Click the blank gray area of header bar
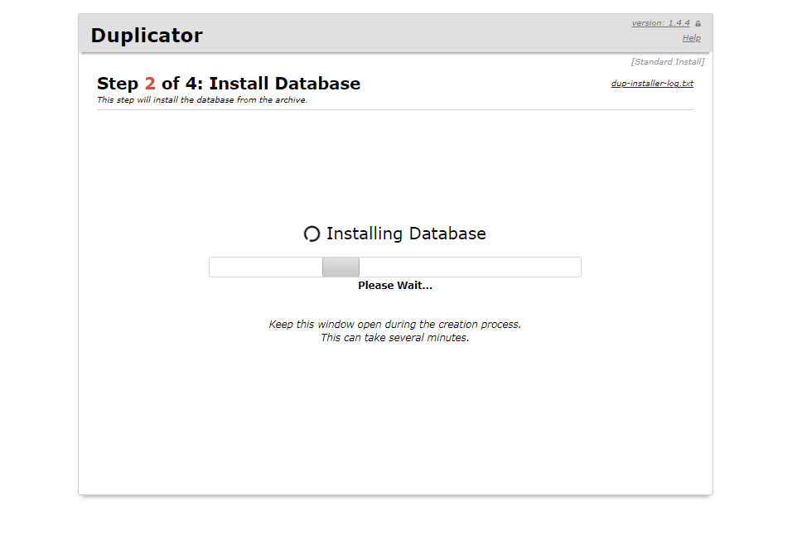792x535 pixels. 414,35
